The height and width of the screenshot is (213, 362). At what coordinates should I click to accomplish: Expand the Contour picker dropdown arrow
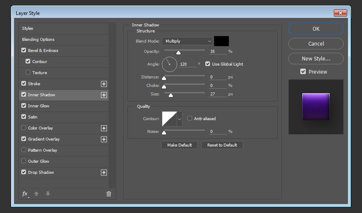click(179, 119)
